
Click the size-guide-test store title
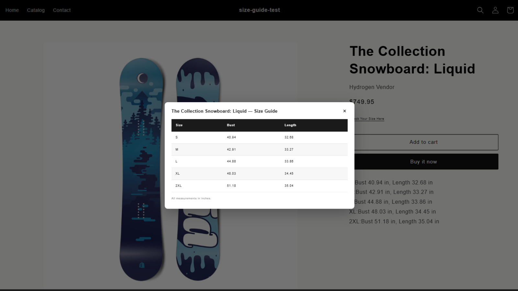tap(259, 10)
